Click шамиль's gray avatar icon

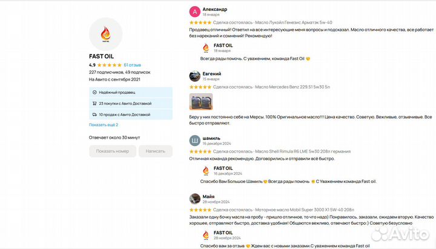[194, 141]
